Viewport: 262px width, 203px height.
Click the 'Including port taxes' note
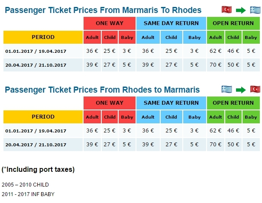[38, 169]
